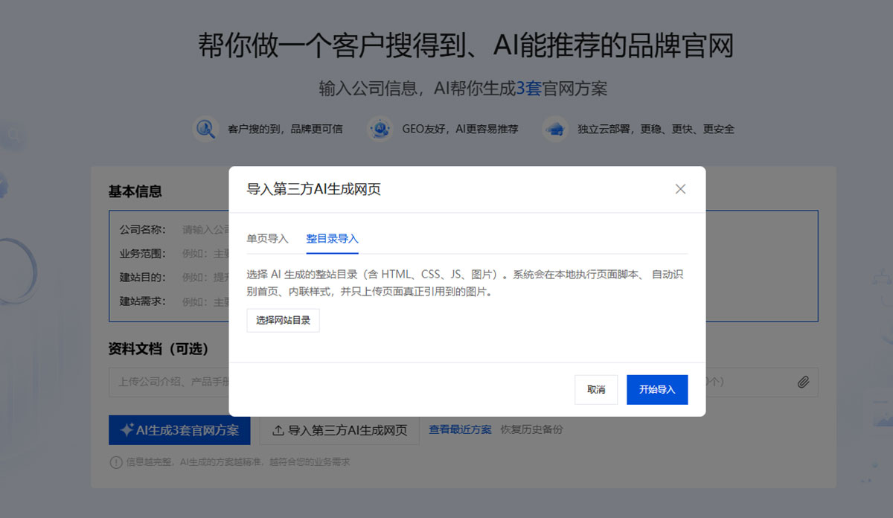Click the upload icon on 导入第三方 button
Viewport: 893px width, 518px height.
coord(278,430)
